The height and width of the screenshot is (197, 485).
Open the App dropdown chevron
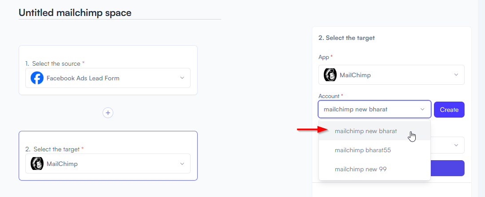coord(456,75)
